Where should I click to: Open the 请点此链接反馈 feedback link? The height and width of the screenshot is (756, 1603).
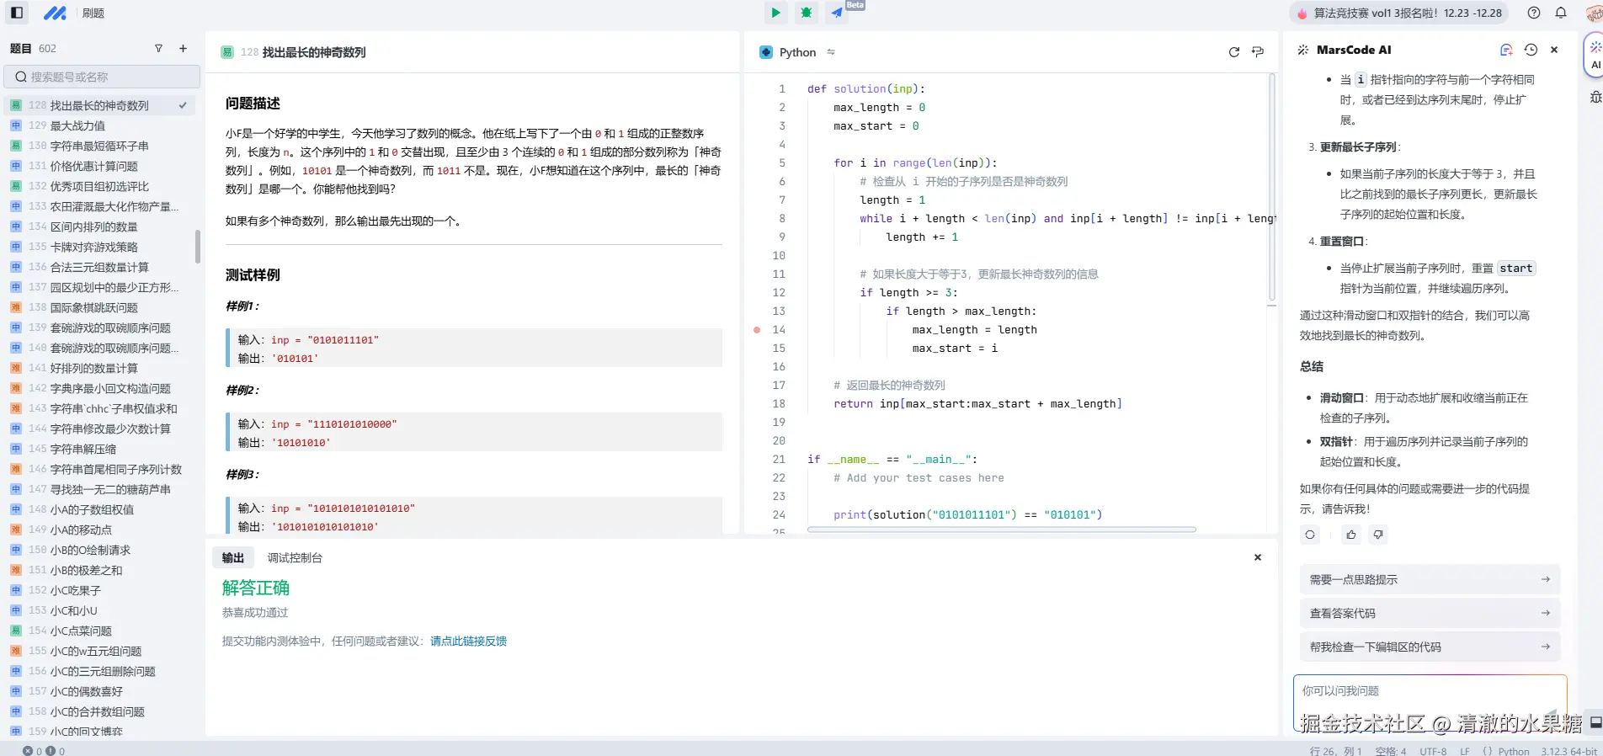[x=468, y=642]
